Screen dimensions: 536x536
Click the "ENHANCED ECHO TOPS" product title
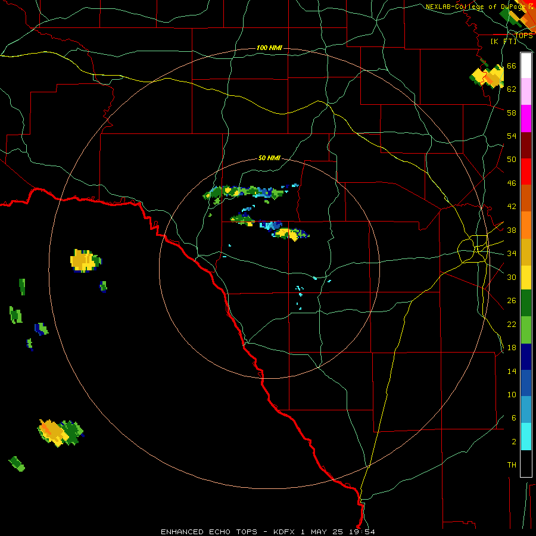coord(209,532)
